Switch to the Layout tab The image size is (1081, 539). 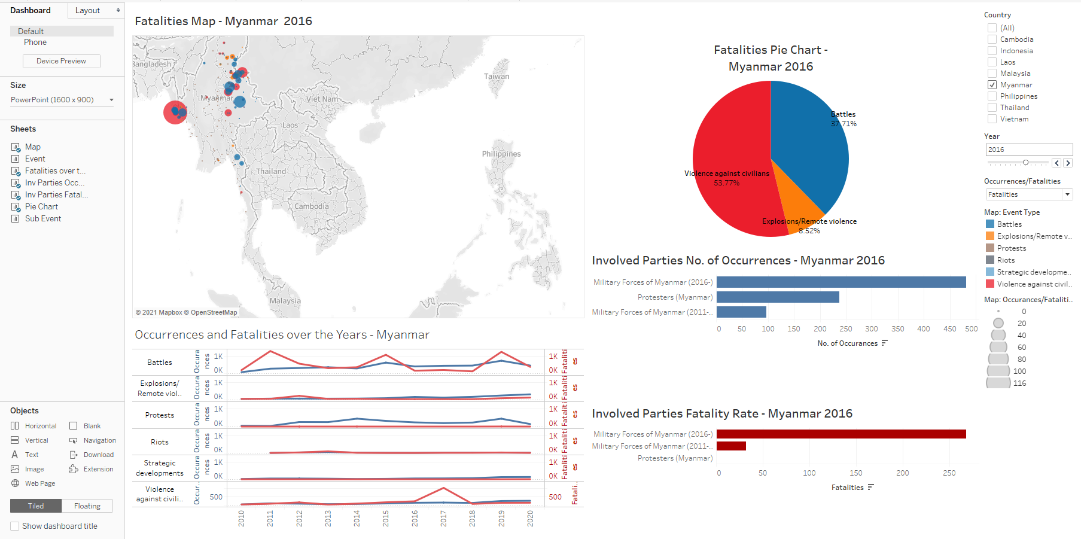(x=87, y=10)
